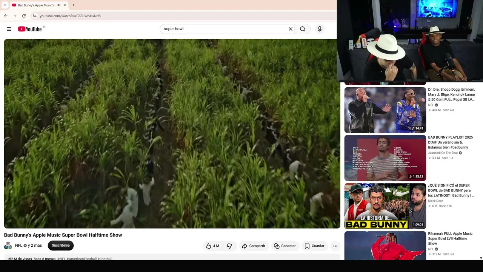Viewport: 483px width, 272px height.
Task: Expand the tab search dropdown
Action: (x=5, y=5)
